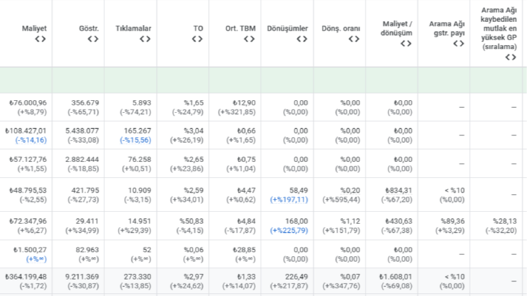
Task: Select the 5.438.077 impressions cell
Action: pyautogui.click(x=82, y=131)
